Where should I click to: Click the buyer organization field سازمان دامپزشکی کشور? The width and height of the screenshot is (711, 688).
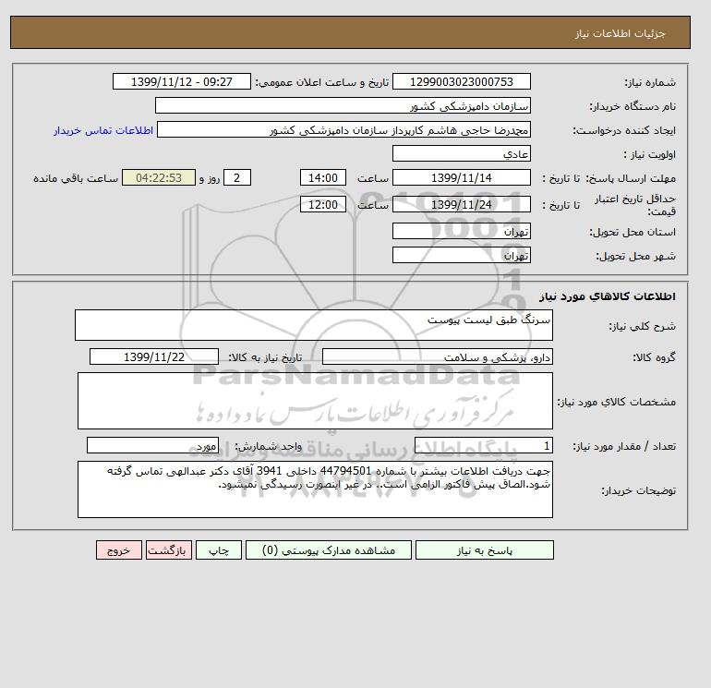point(343,105)
